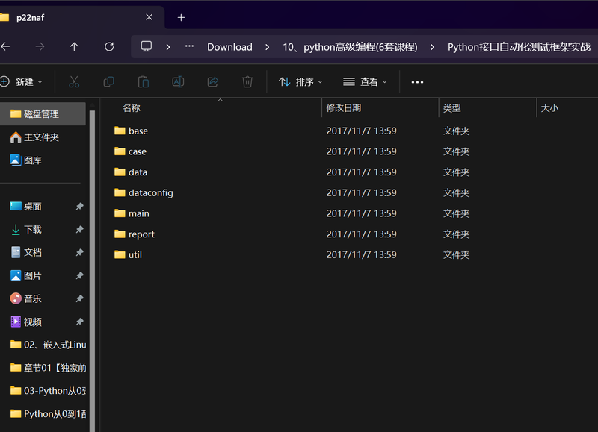
Task: Click the cut scissors icon
Action: pos(74,82)
